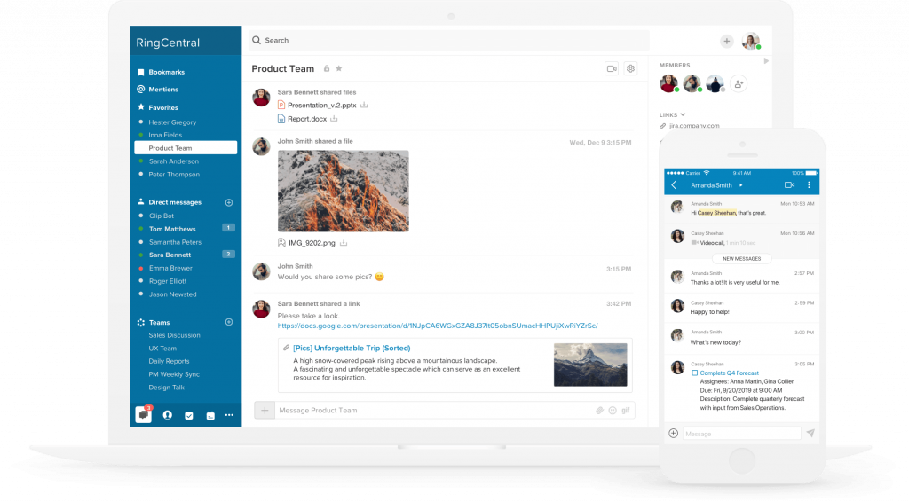Screen dimensions: 909x502
Task: Open Contacts icon in bottom bar
Action: tap(168, 415)
